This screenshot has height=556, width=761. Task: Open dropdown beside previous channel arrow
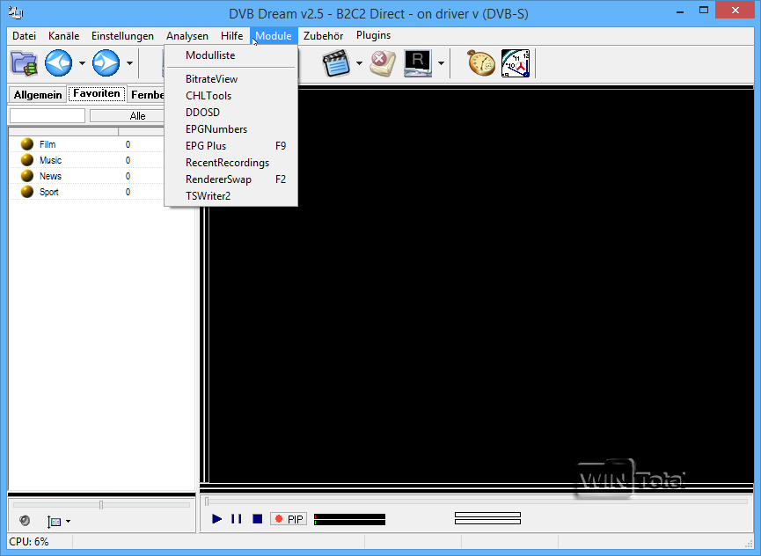pyautogui.click(x=82, y=63)
